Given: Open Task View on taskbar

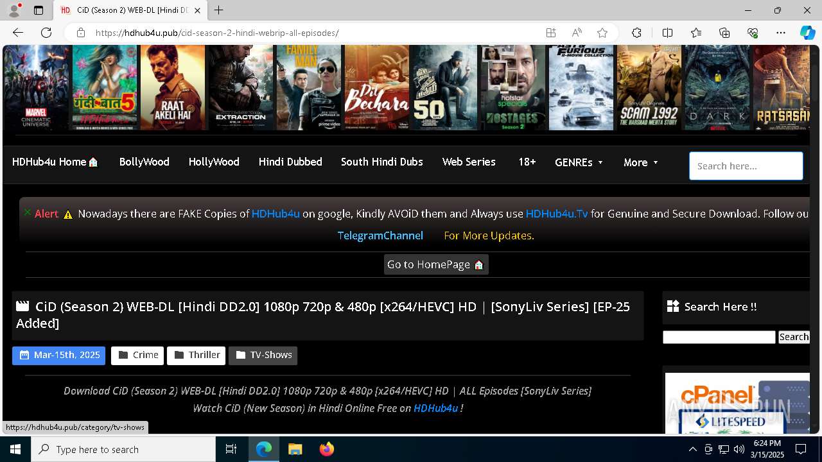Looking at the screenshot, I should tap(231, 449).
